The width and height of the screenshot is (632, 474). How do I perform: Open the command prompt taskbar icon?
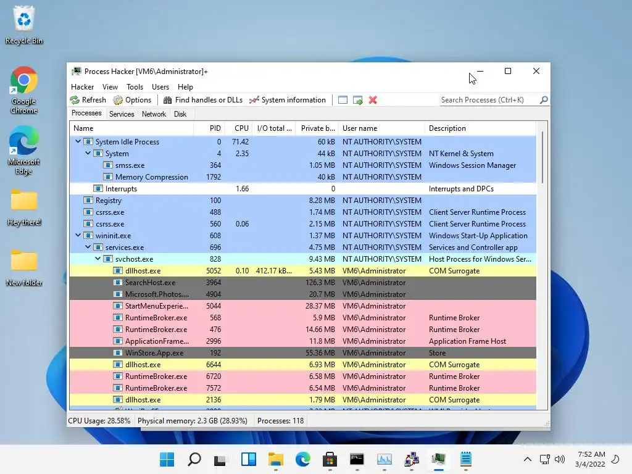click(357, 459)
